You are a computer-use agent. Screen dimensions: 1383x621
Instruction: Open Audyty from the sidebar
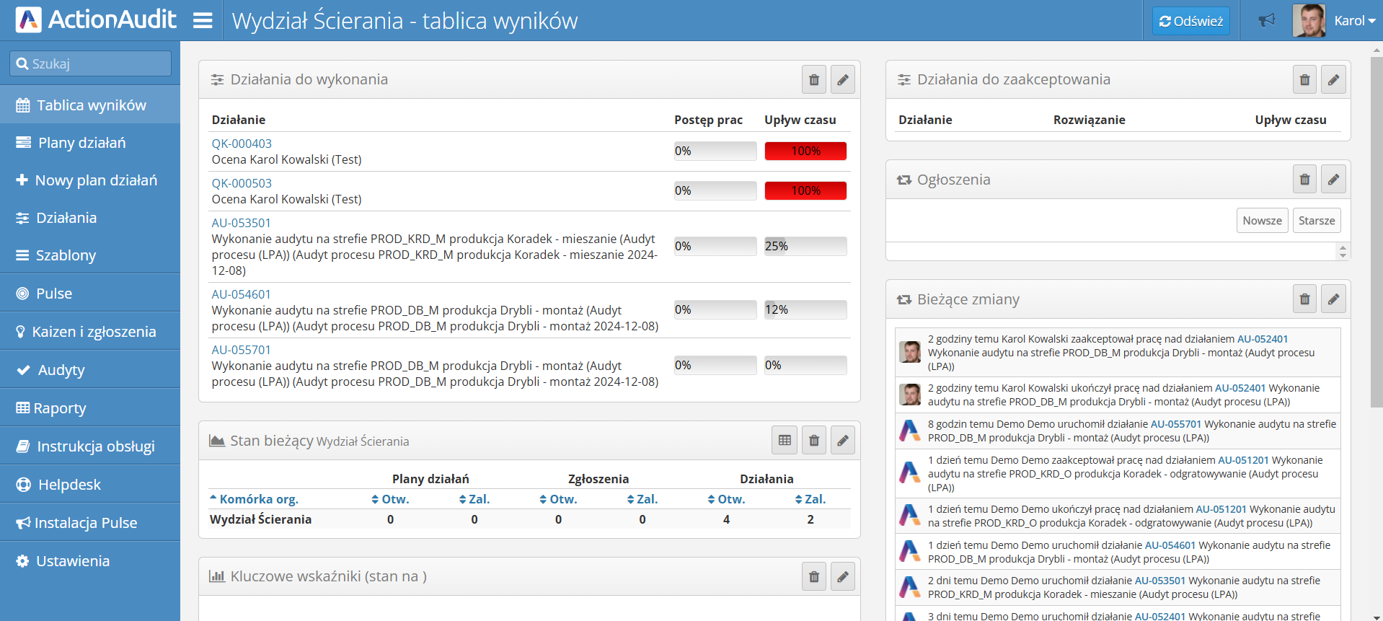pos(61,370)
